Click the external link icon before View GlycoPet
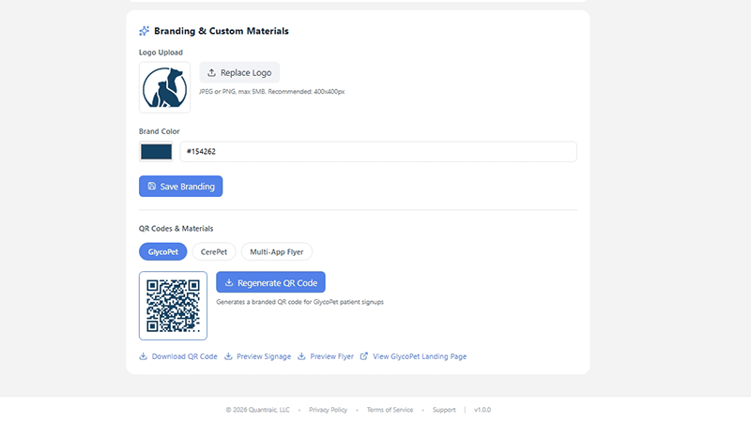Viewport: 751px width, 422px height. click(x=364, y=356)
